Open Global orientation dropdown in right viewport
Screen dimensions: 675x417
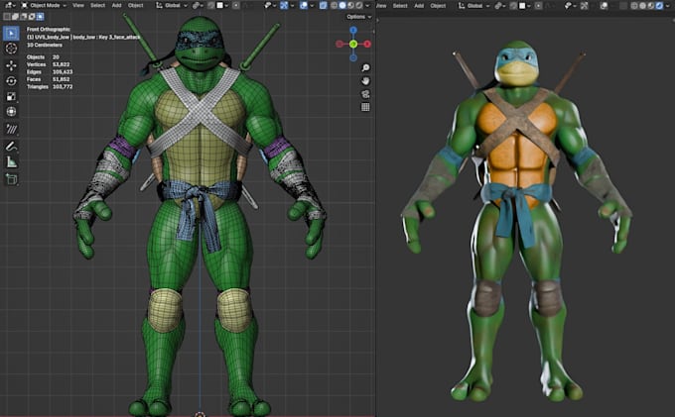point(474,6)
